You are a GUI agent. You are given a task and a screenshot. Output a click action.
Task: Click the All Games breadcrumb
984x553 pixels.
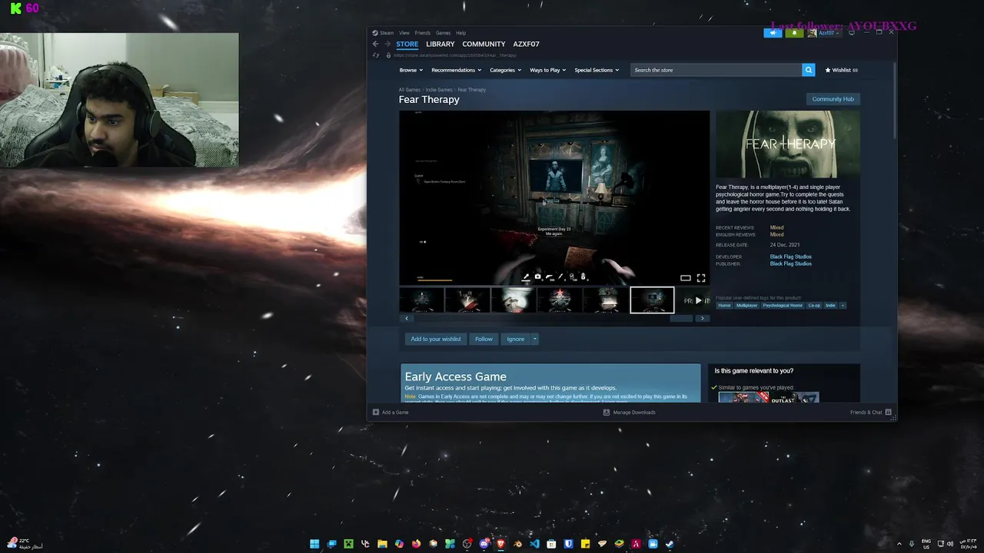click(410, 90)
